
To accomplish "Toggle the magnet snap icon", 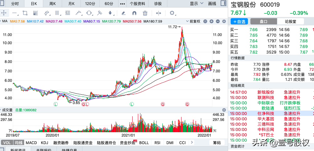I will pyautogui.click(x=134, y=13).
